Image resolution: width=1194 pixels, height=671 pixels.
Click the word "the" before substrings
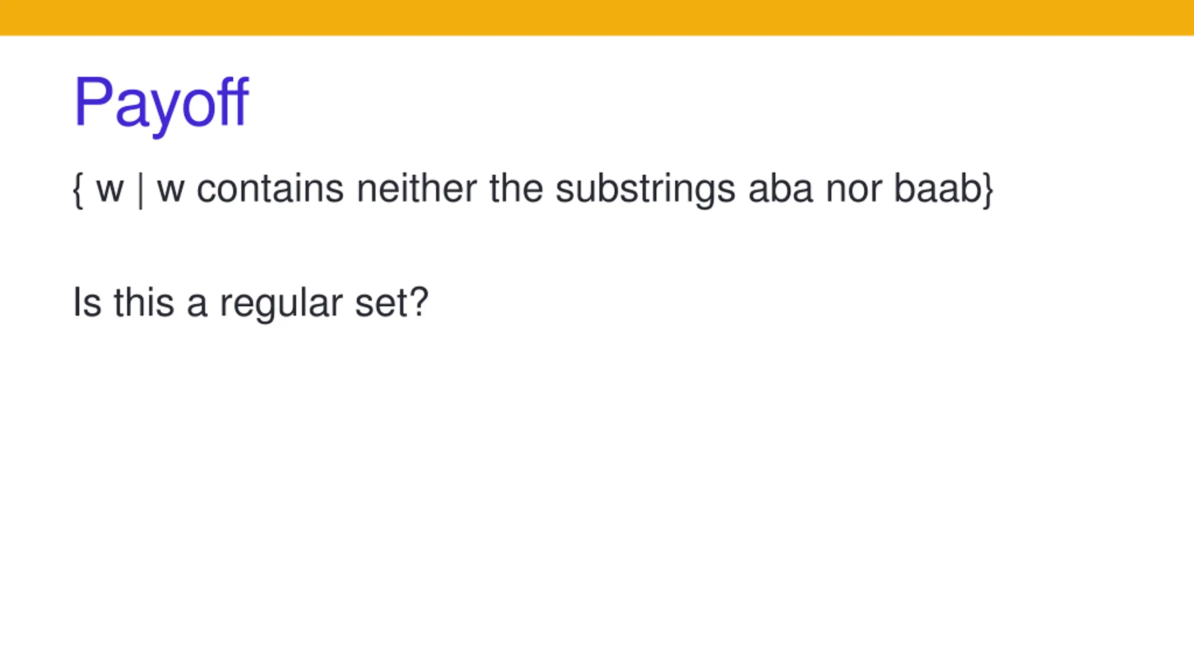(516, 189)
